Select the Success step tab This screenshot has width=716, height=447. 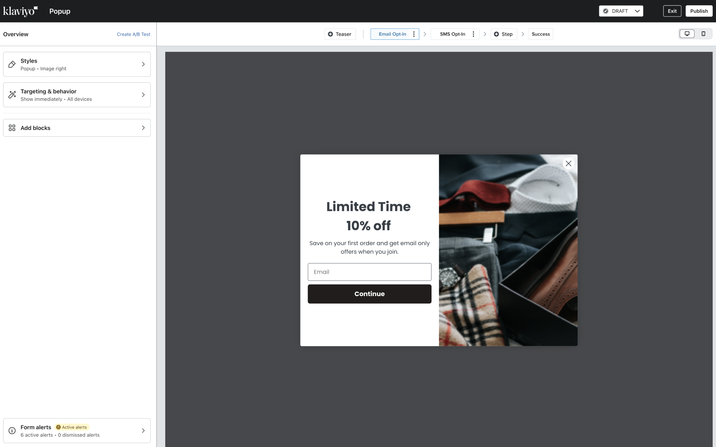click(541, 34)
